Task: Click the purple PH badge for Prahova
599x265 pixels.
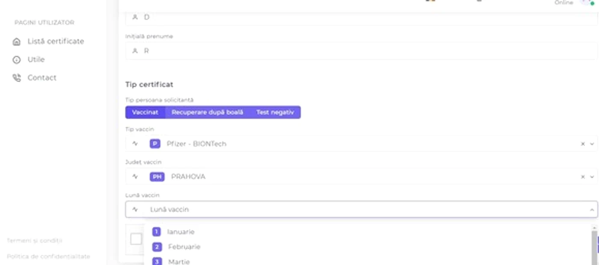Action: tap(157, 177)
